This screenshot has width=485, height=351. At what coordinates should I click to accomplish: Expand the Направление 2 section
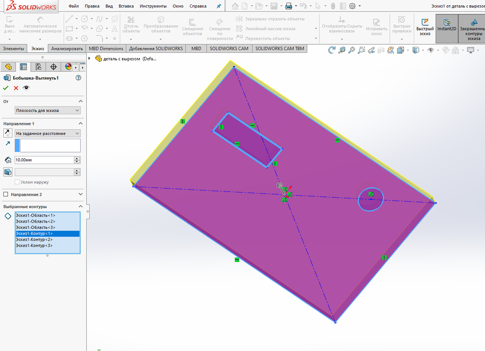(x=80, y=194)
